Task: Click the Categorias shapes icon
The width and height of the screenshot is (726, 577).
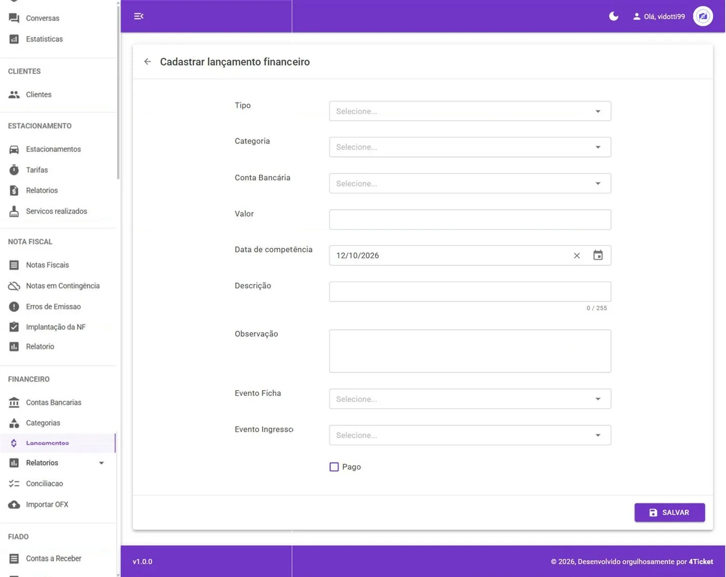Action: click(x=14, y=423)
